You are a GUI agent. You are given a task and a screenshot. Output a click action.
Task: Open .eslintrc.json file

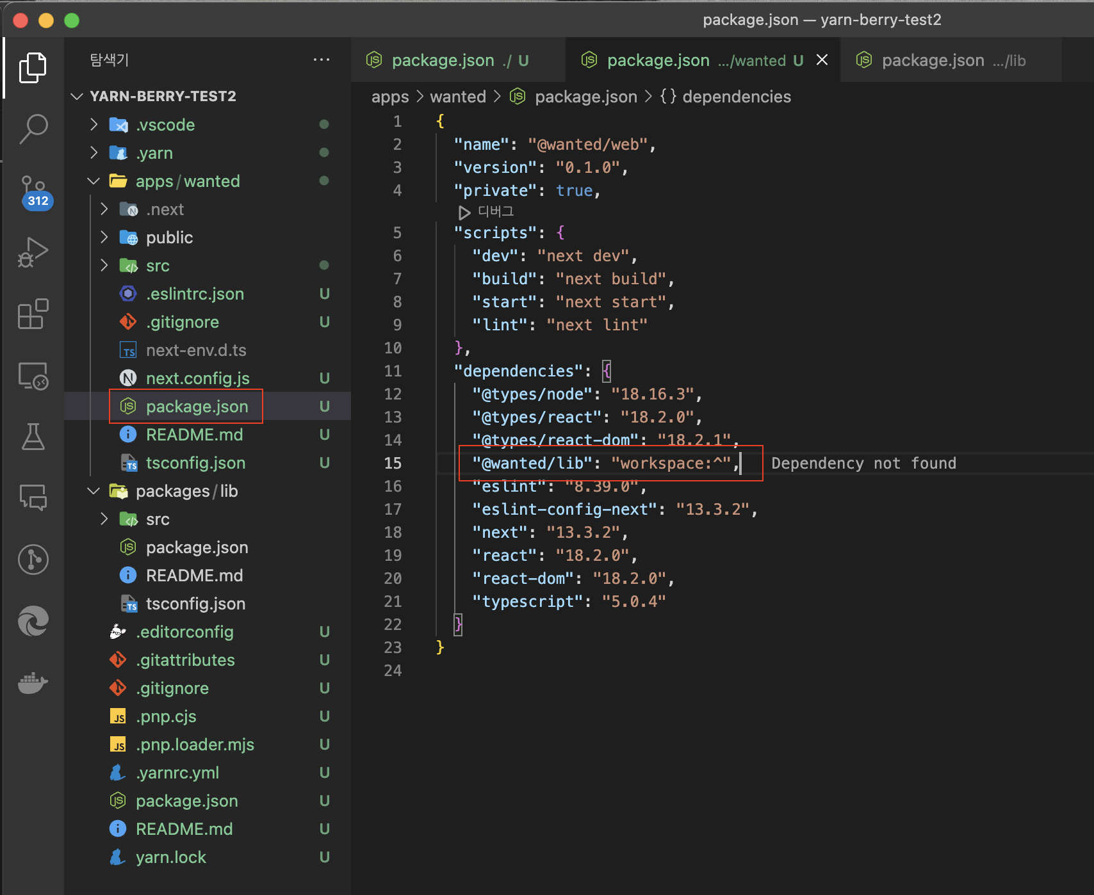(x=208, y=294)
